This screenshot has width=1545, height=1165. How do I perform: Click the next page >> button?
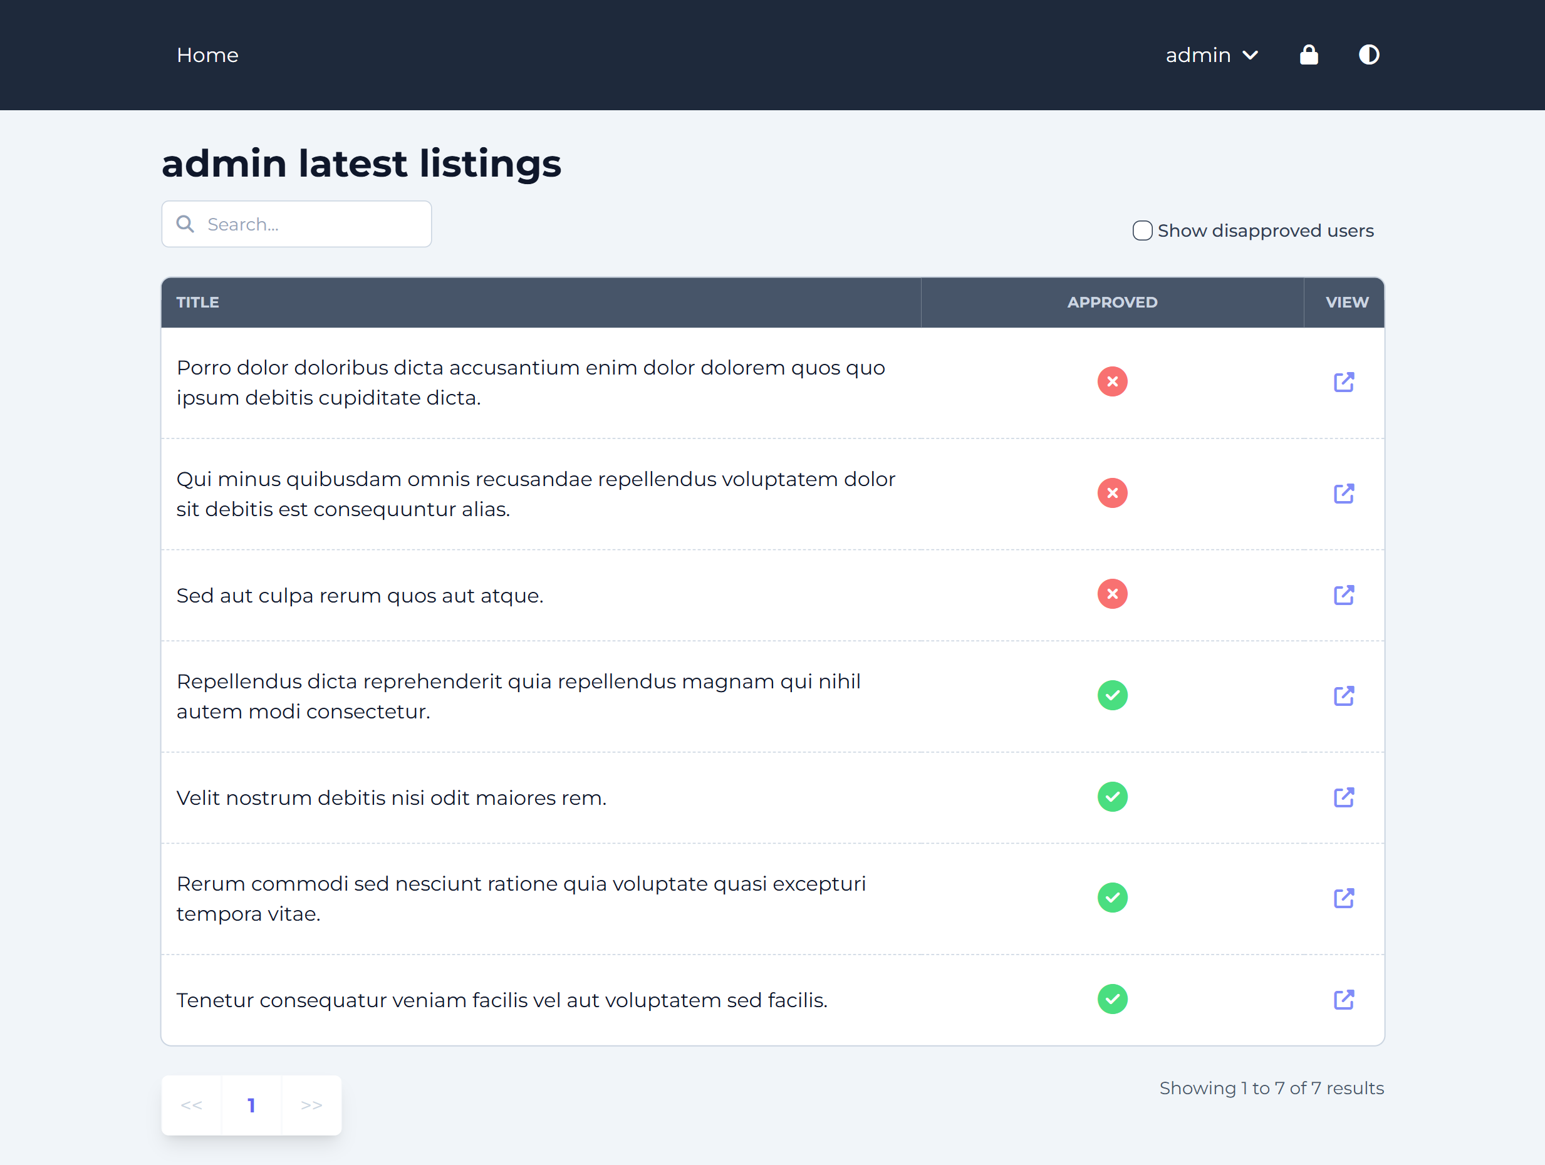click(x=311, y=1105)
